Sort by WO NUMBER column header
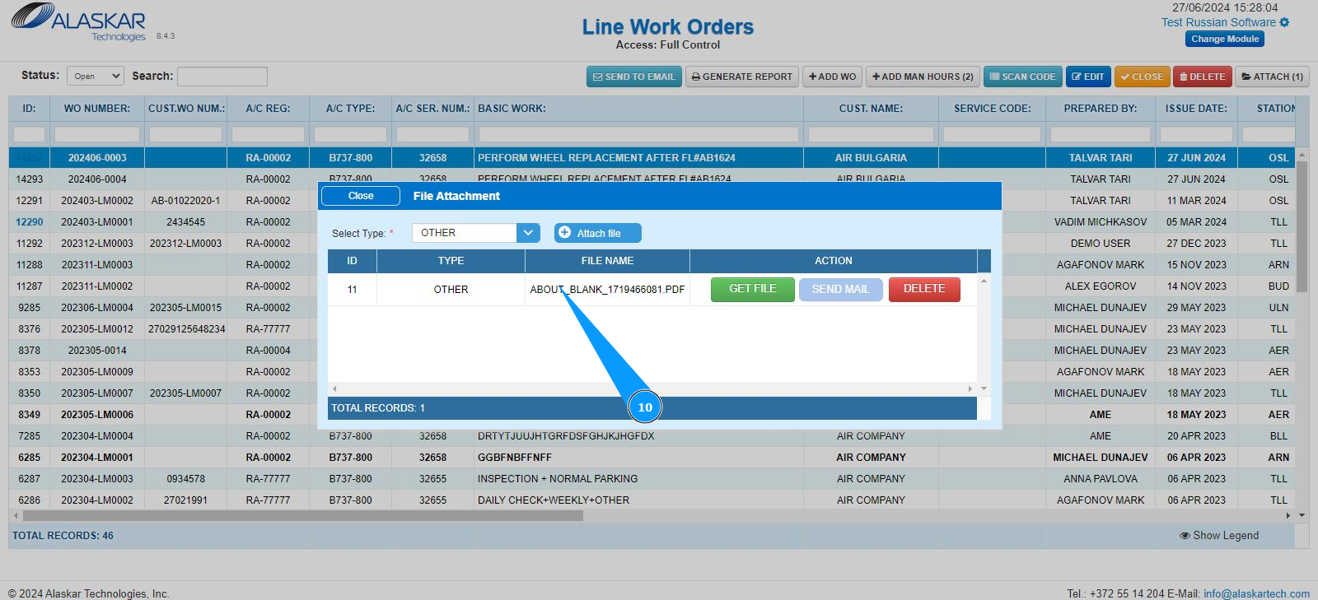Screen dimensions: 1318x600 point(97,109)
